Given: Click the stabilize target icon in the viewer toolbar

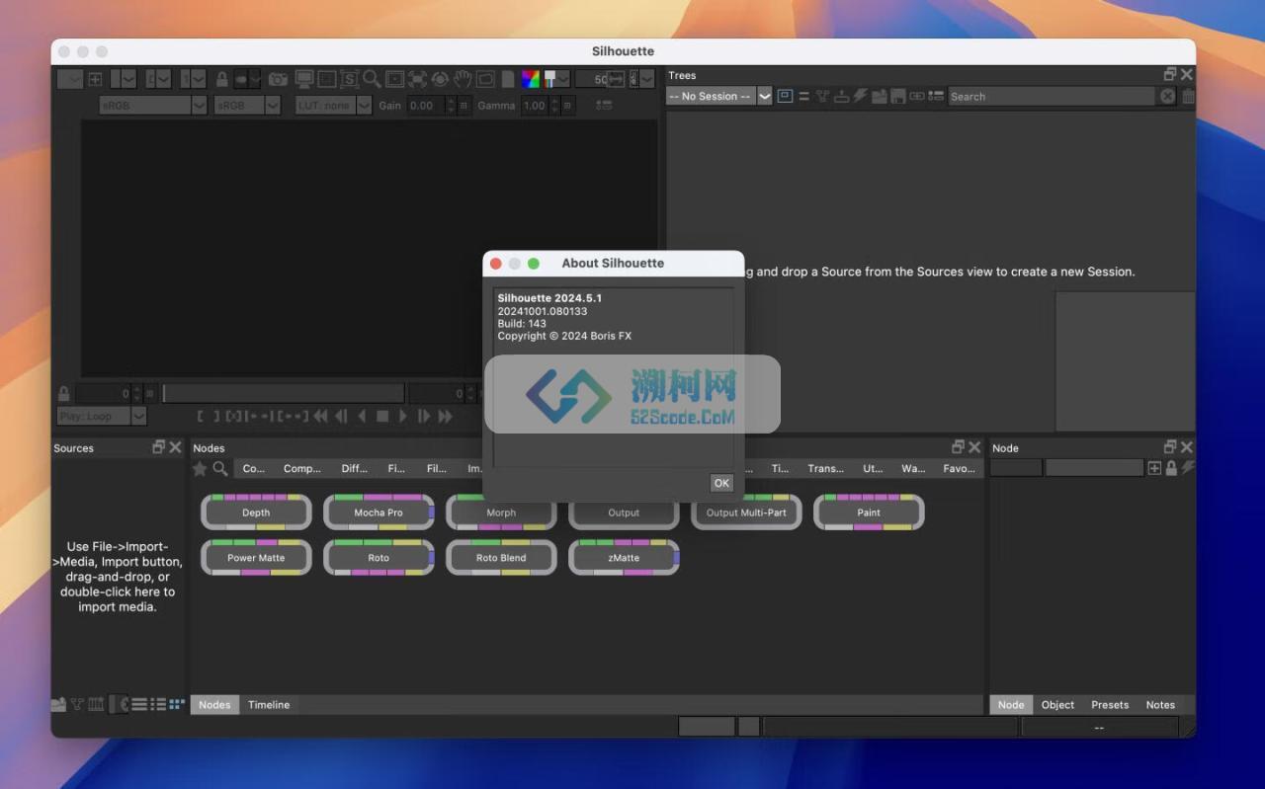Looking at the screenshot, I should point(440,79).
